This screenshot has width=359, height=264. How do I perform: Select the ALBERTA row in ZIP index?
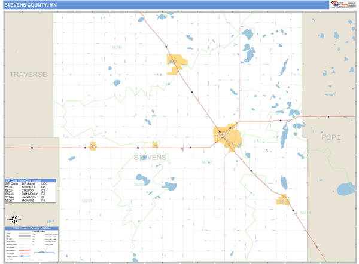coord(30,186)
